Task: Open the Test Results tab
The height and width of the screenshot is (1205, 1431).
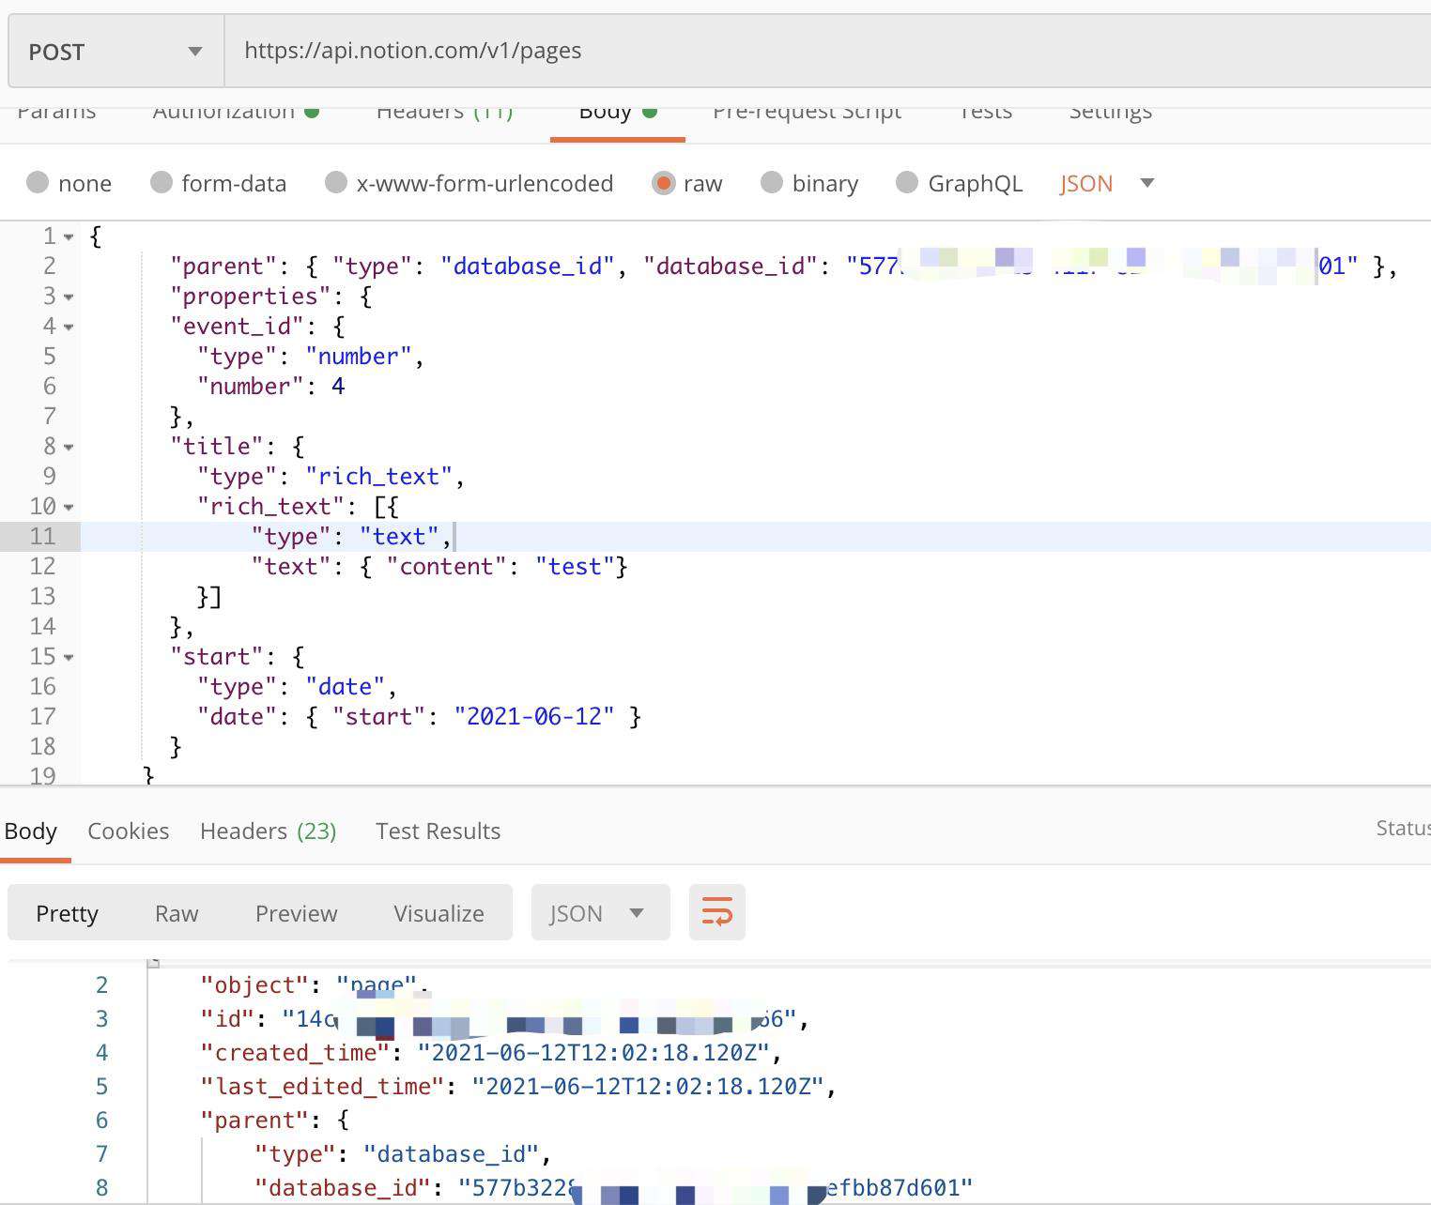Action: (438, 831)
